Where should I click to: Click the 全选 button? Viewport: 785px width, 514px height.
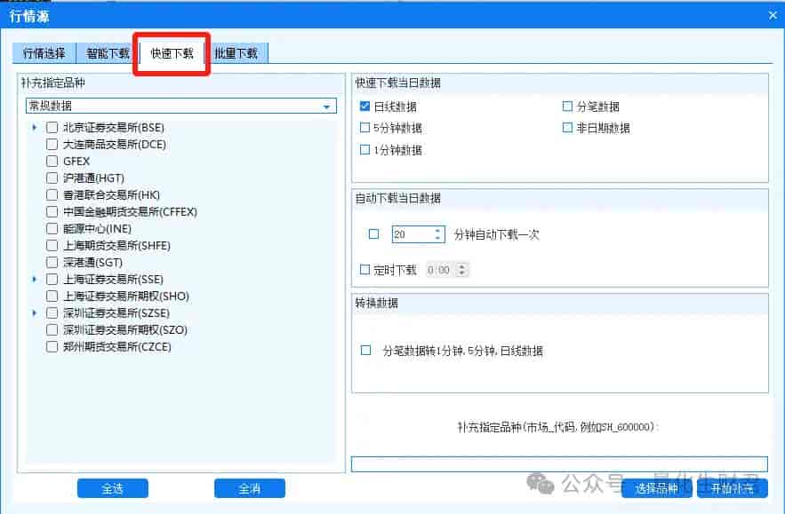(113, 488)
